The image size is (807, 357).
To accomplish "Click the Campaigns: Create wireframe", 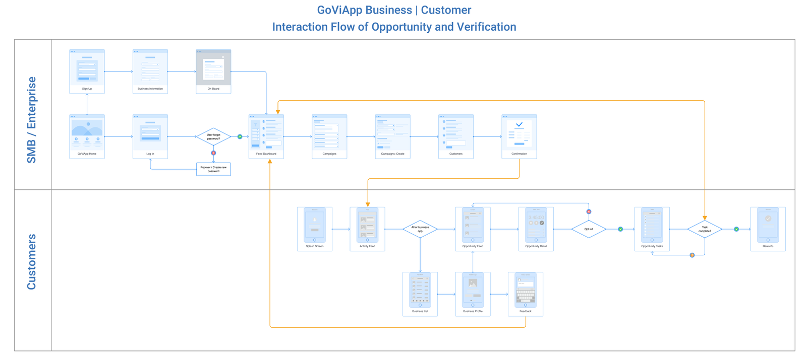I will pos(393,136).
